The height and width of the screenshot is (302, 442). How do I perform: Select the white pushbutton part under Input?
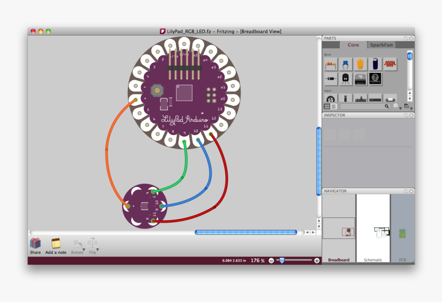pos(390,98)
